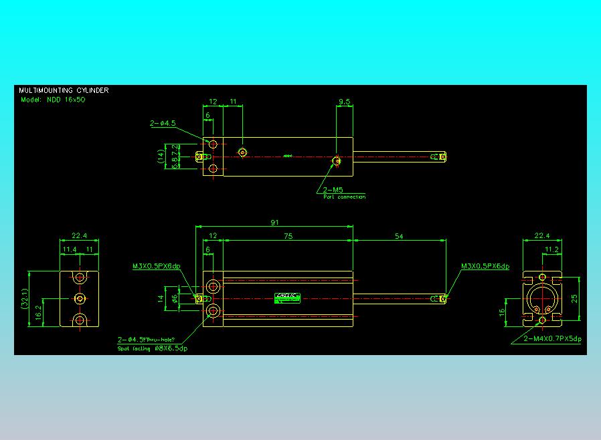Select the 11.2 dimension value

click(x=551, y=249)
